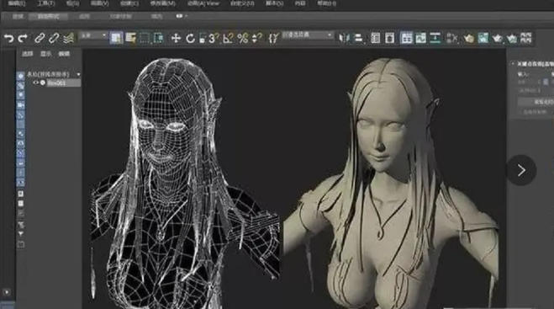Open the 创建(C) menu

click(x=129, y=3)
